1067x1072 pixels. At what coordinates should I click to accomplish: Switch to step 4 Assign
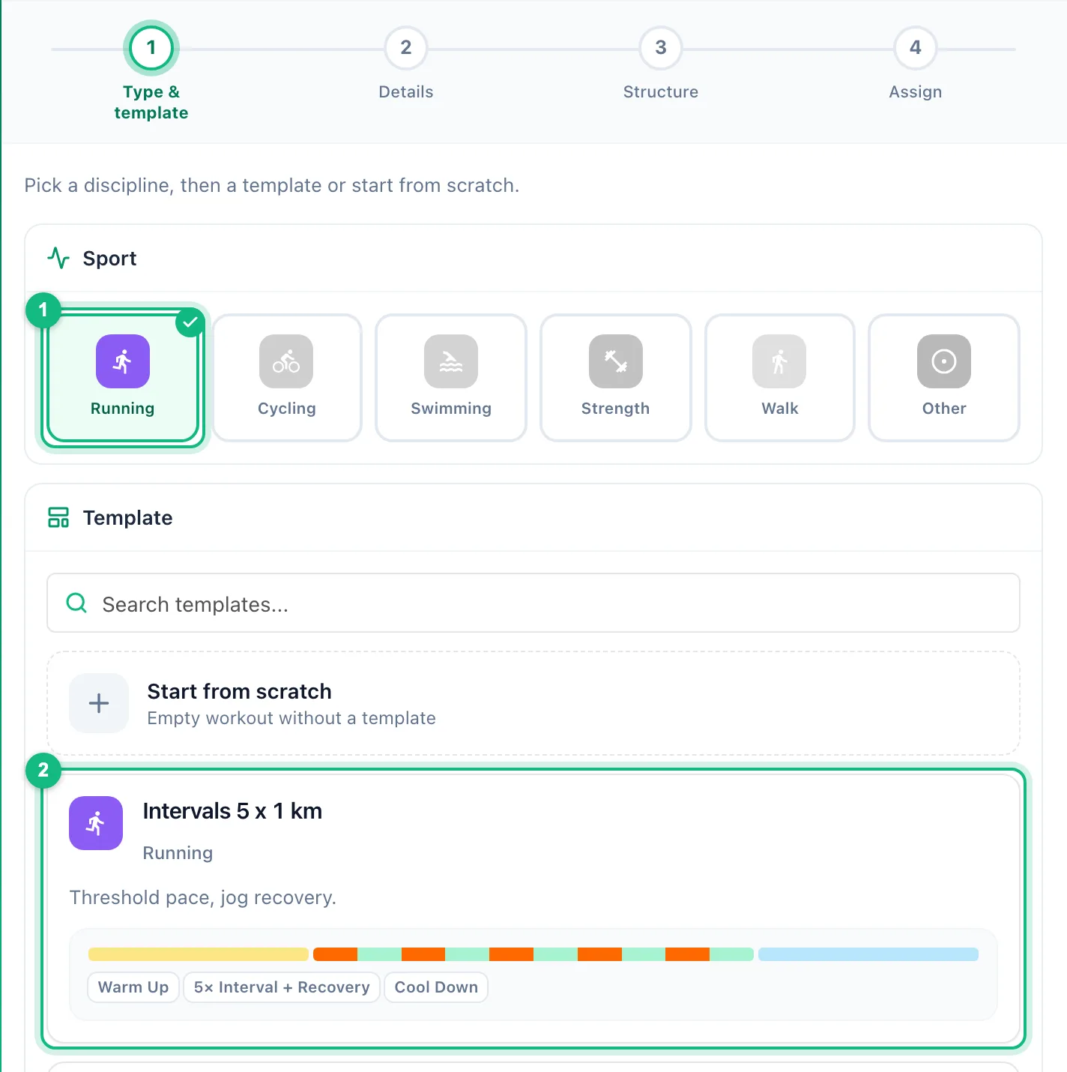(916, 48)
